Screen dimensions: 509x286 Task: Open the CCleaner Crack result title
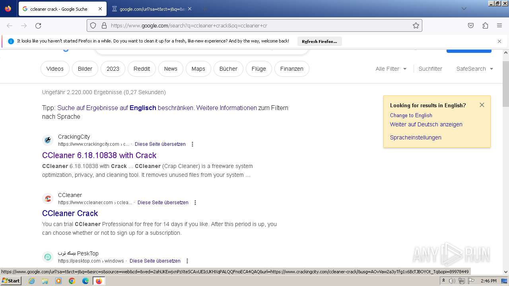pyautogui.click(x=70, y=213)
